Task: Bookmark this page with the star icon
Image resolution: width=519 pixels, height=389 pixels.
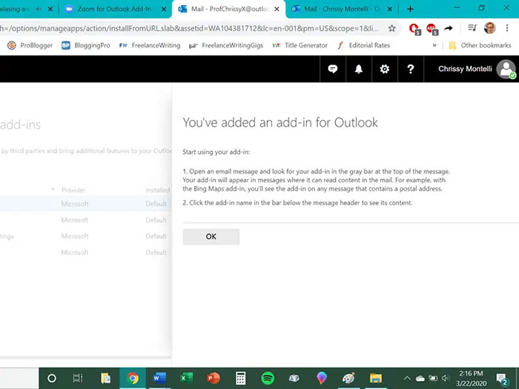Action: [392, 28]
